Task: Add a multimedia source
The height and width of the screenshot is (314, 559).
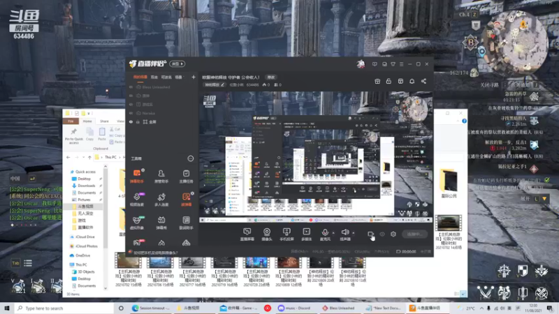Action: pos(306,234)
